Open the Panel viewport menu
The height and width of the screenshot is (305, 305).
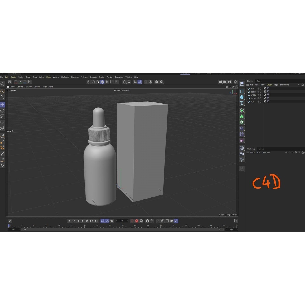[51, 87]
